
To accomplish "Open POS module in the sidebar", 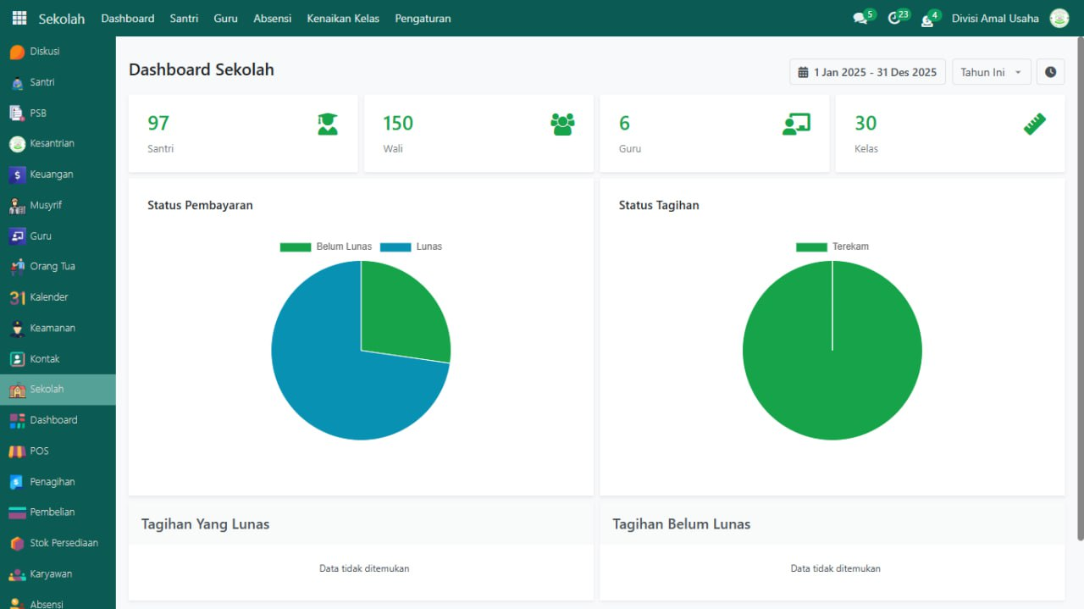I will pyautogui.click(x=39, y=451).
